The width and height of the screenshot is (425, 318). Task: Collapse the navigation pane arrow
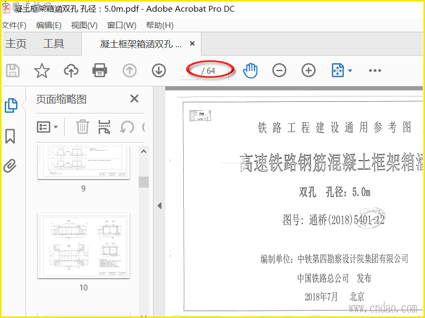click(159, 206)
